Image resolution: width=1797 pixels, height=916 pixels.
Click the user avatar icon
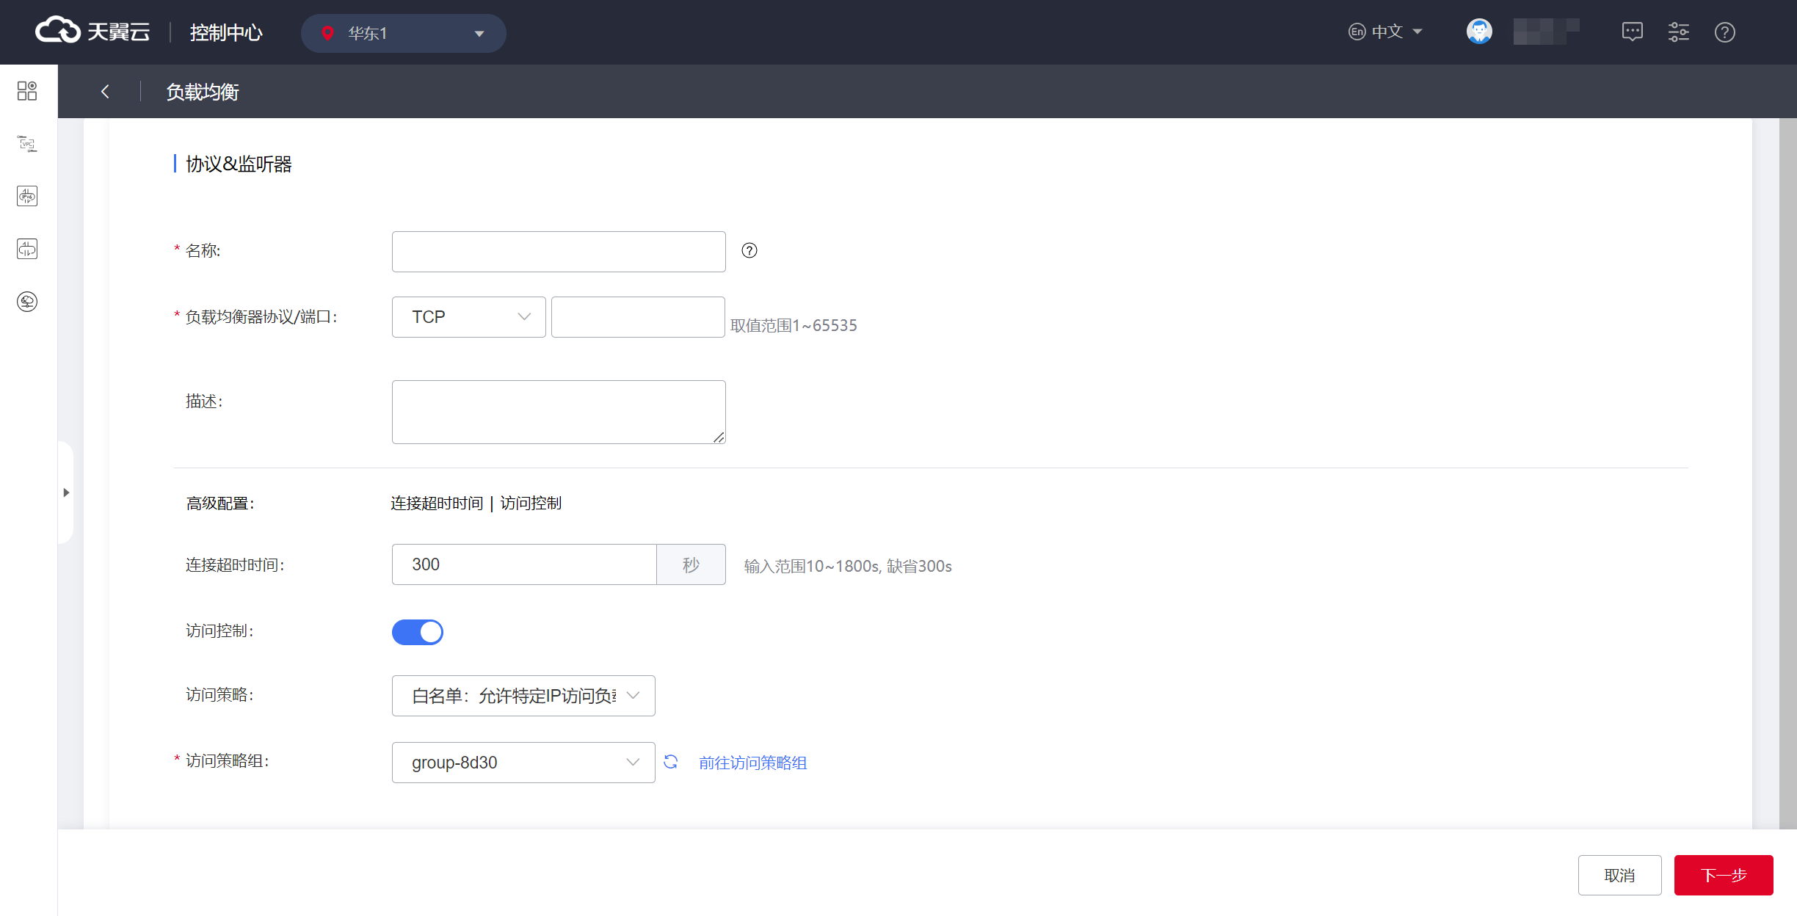click(1478, 32)
